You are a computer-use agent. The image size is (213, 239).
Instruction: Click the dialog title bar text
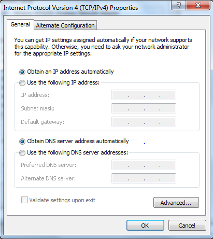pyautogui.click(x=70, y=8)
